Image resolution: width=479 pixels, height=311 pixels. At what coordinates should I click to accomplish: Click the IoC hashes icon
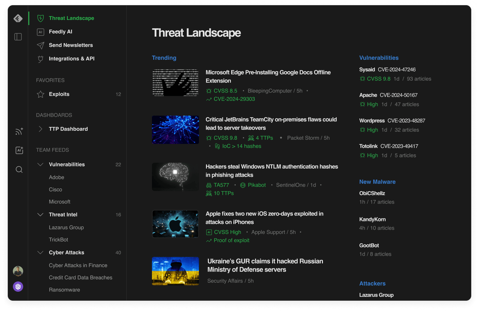pyautogui.click(x=217, y=146)
